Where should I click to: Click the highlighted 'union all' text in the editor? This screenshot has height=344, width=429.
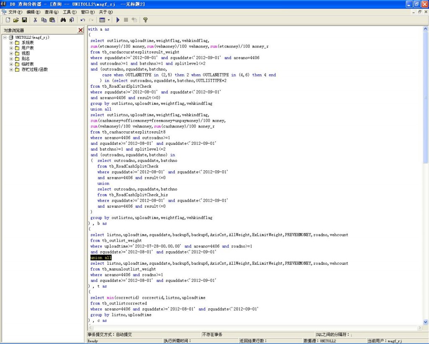tap(101, 258)
